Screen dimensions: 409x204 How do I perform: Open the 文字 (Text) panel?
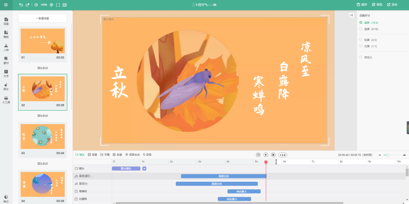pyautogui.click(x=6, y=74)
